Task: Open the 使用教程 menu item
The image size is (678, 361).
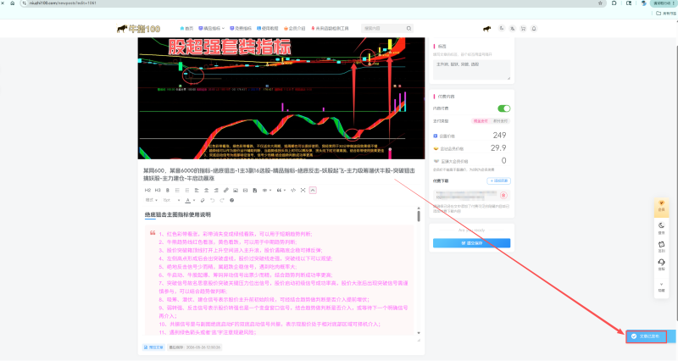Action: (268, 29)
